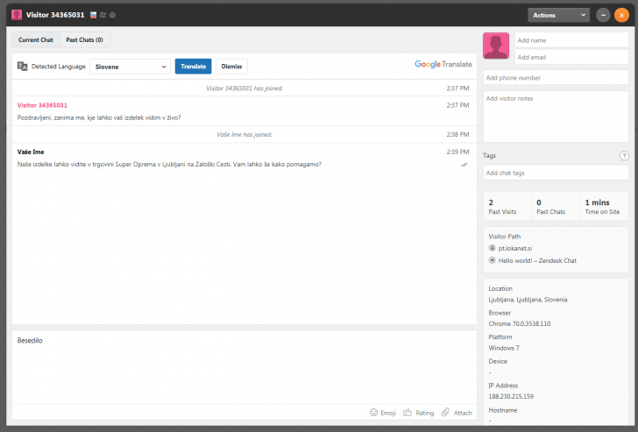Image resolution: width=638 pixels, height=432 pixels.
Task: Minimize the chat window
Action: click(x=603, y=15)
